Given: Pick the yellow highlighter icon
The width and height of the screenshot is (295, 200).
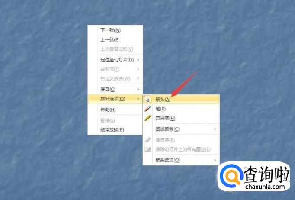Looking at the screenshot, I should [x=147, y=118].
